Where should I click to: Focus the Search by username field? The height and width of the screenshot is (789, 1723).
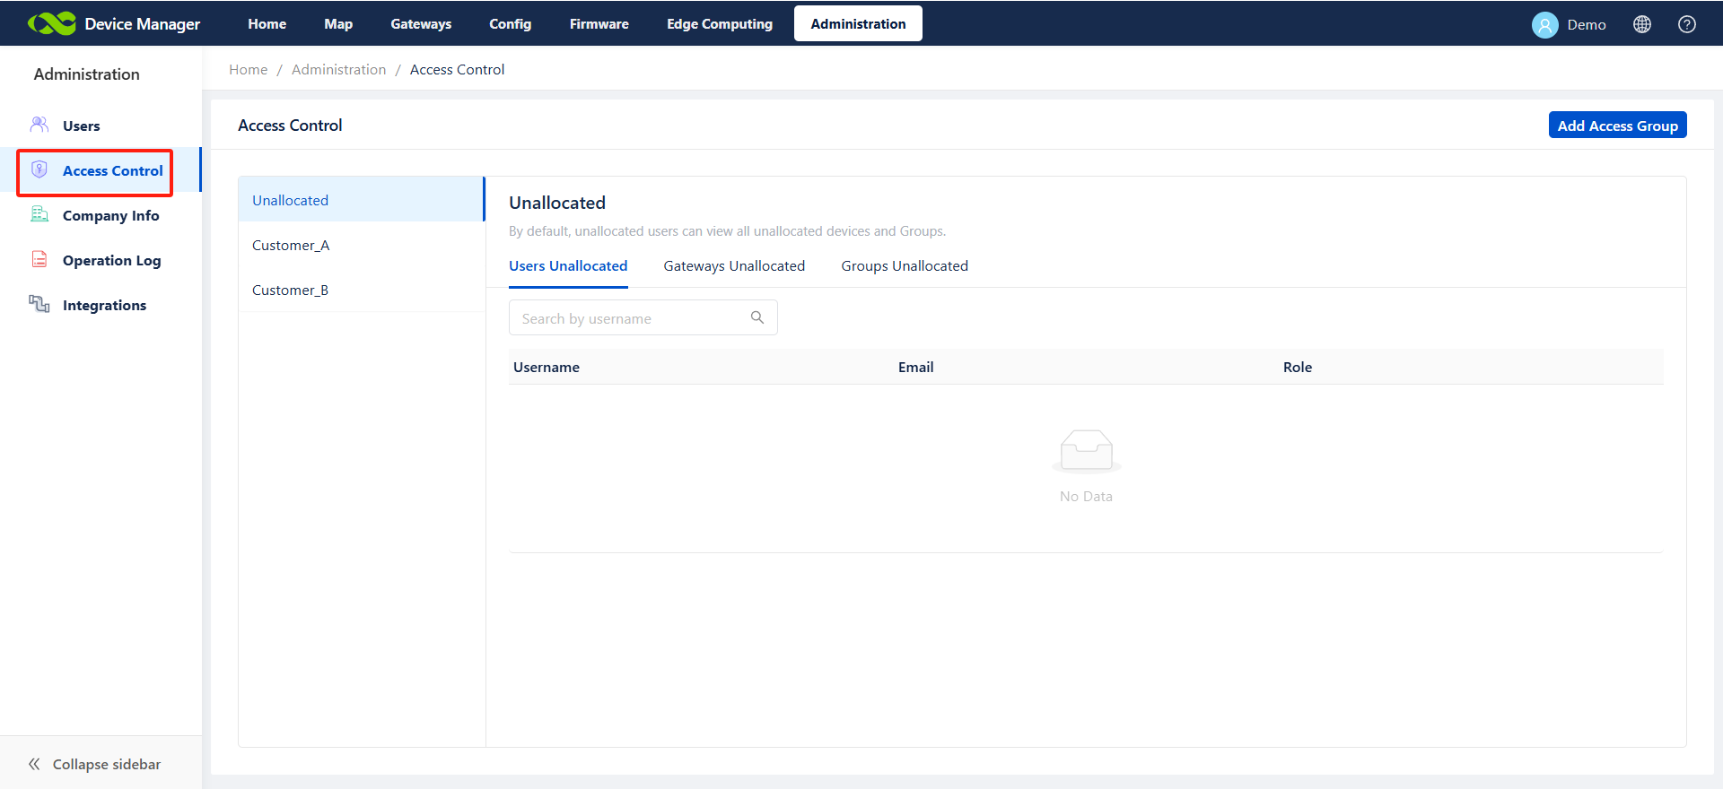point(628,318)
